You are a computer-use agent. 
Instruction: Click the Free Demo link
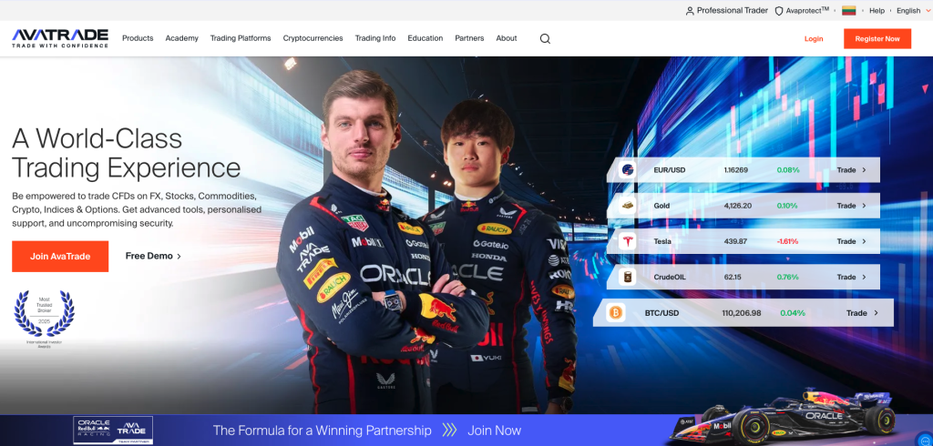153,257
